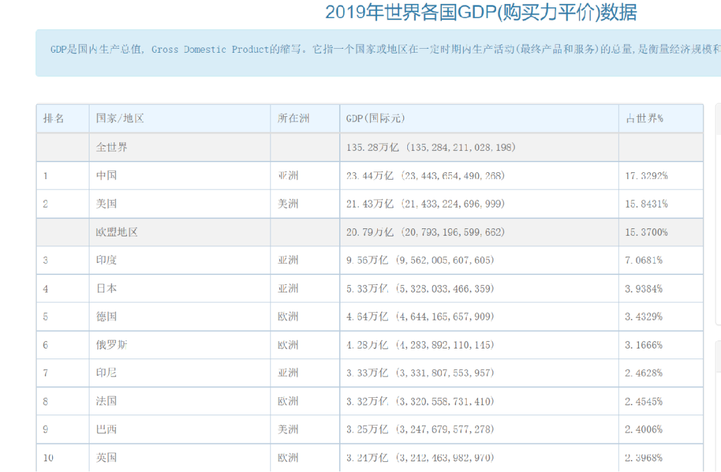
Task: Click UK's GDP value 3.24万亿
Action: point(420,458)
